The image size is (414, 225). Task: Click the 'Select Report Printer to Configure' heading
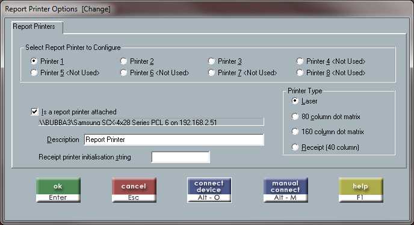point(73,48)
